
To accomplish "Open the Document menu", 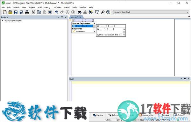I will tap(57, 7).
